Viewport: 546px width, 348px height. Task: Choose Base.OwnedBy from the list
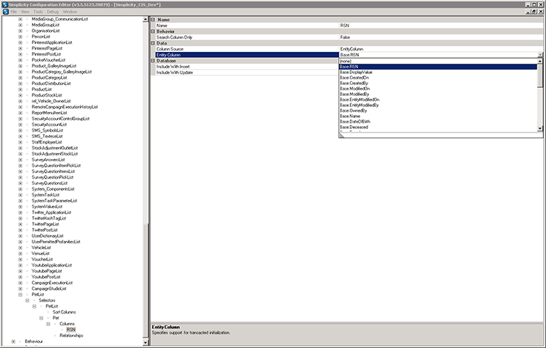point(437,111)
